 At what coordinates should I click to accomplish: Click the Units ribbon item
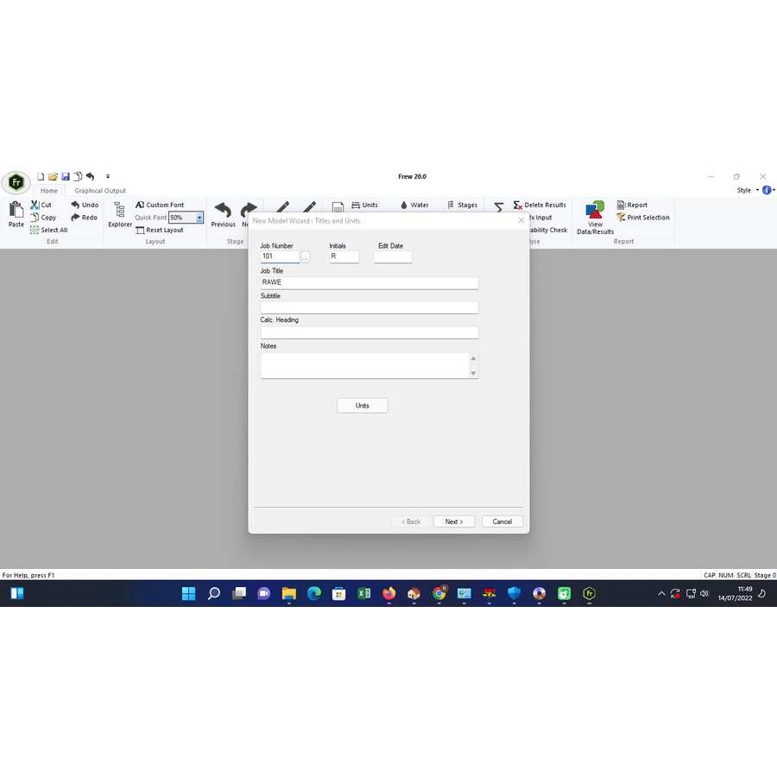click(364, 205)
